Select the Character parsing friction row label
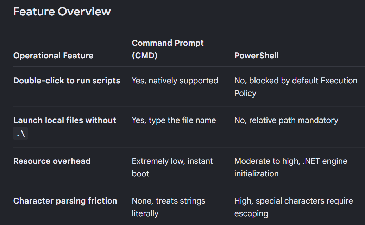365x225 pixels. [x=65, y=201]
